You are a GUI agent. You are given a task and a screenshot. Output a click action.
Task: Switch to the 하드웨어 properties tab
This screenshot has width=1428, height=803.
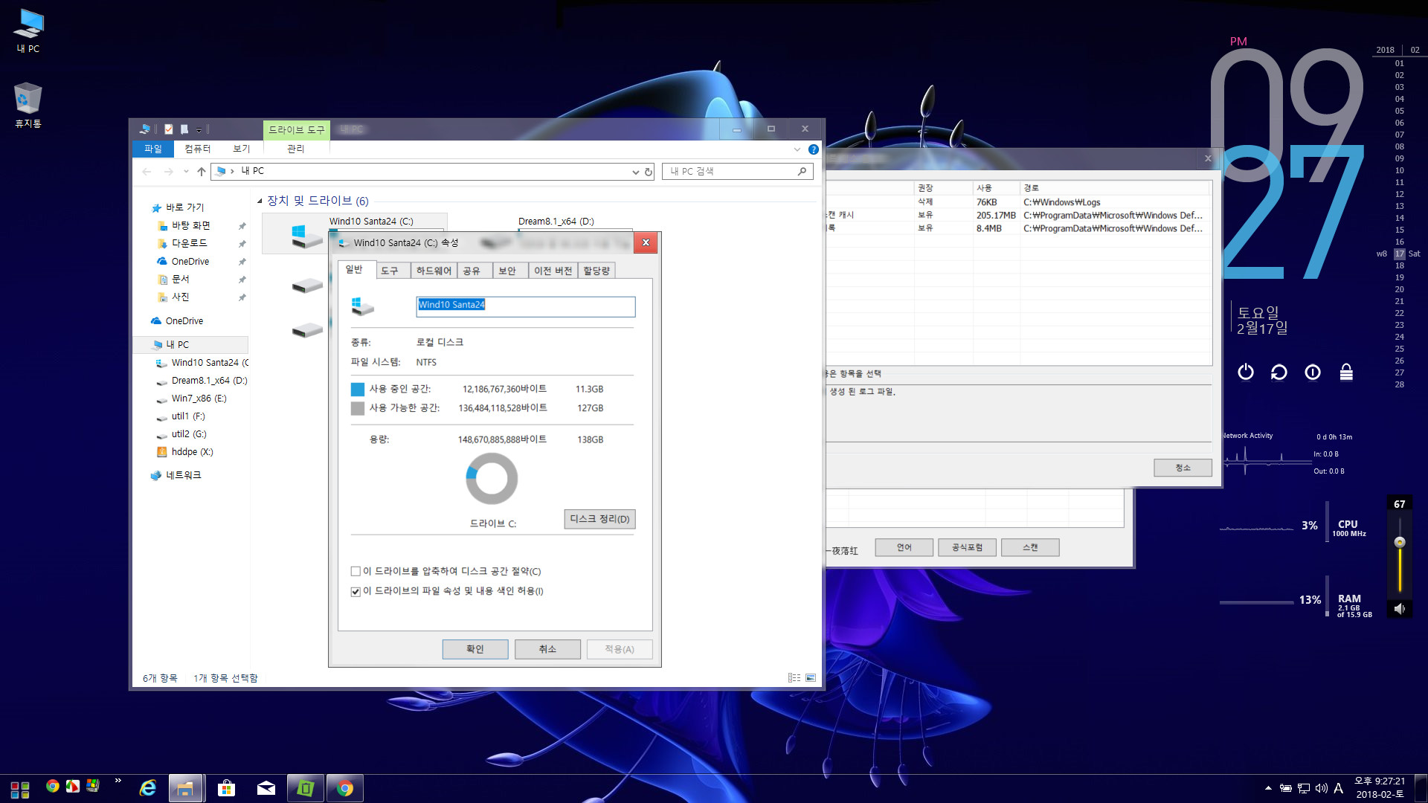(x=434, y=271)
